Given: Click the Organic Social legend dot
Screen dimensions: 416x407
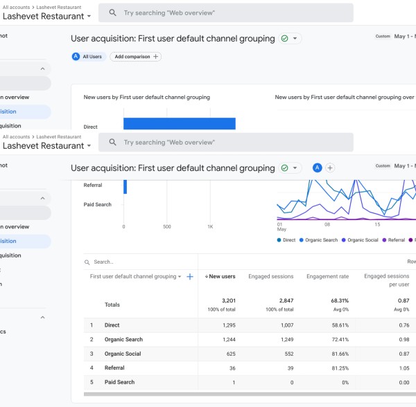Looking at the screenshot, I should tap(344, 240).
